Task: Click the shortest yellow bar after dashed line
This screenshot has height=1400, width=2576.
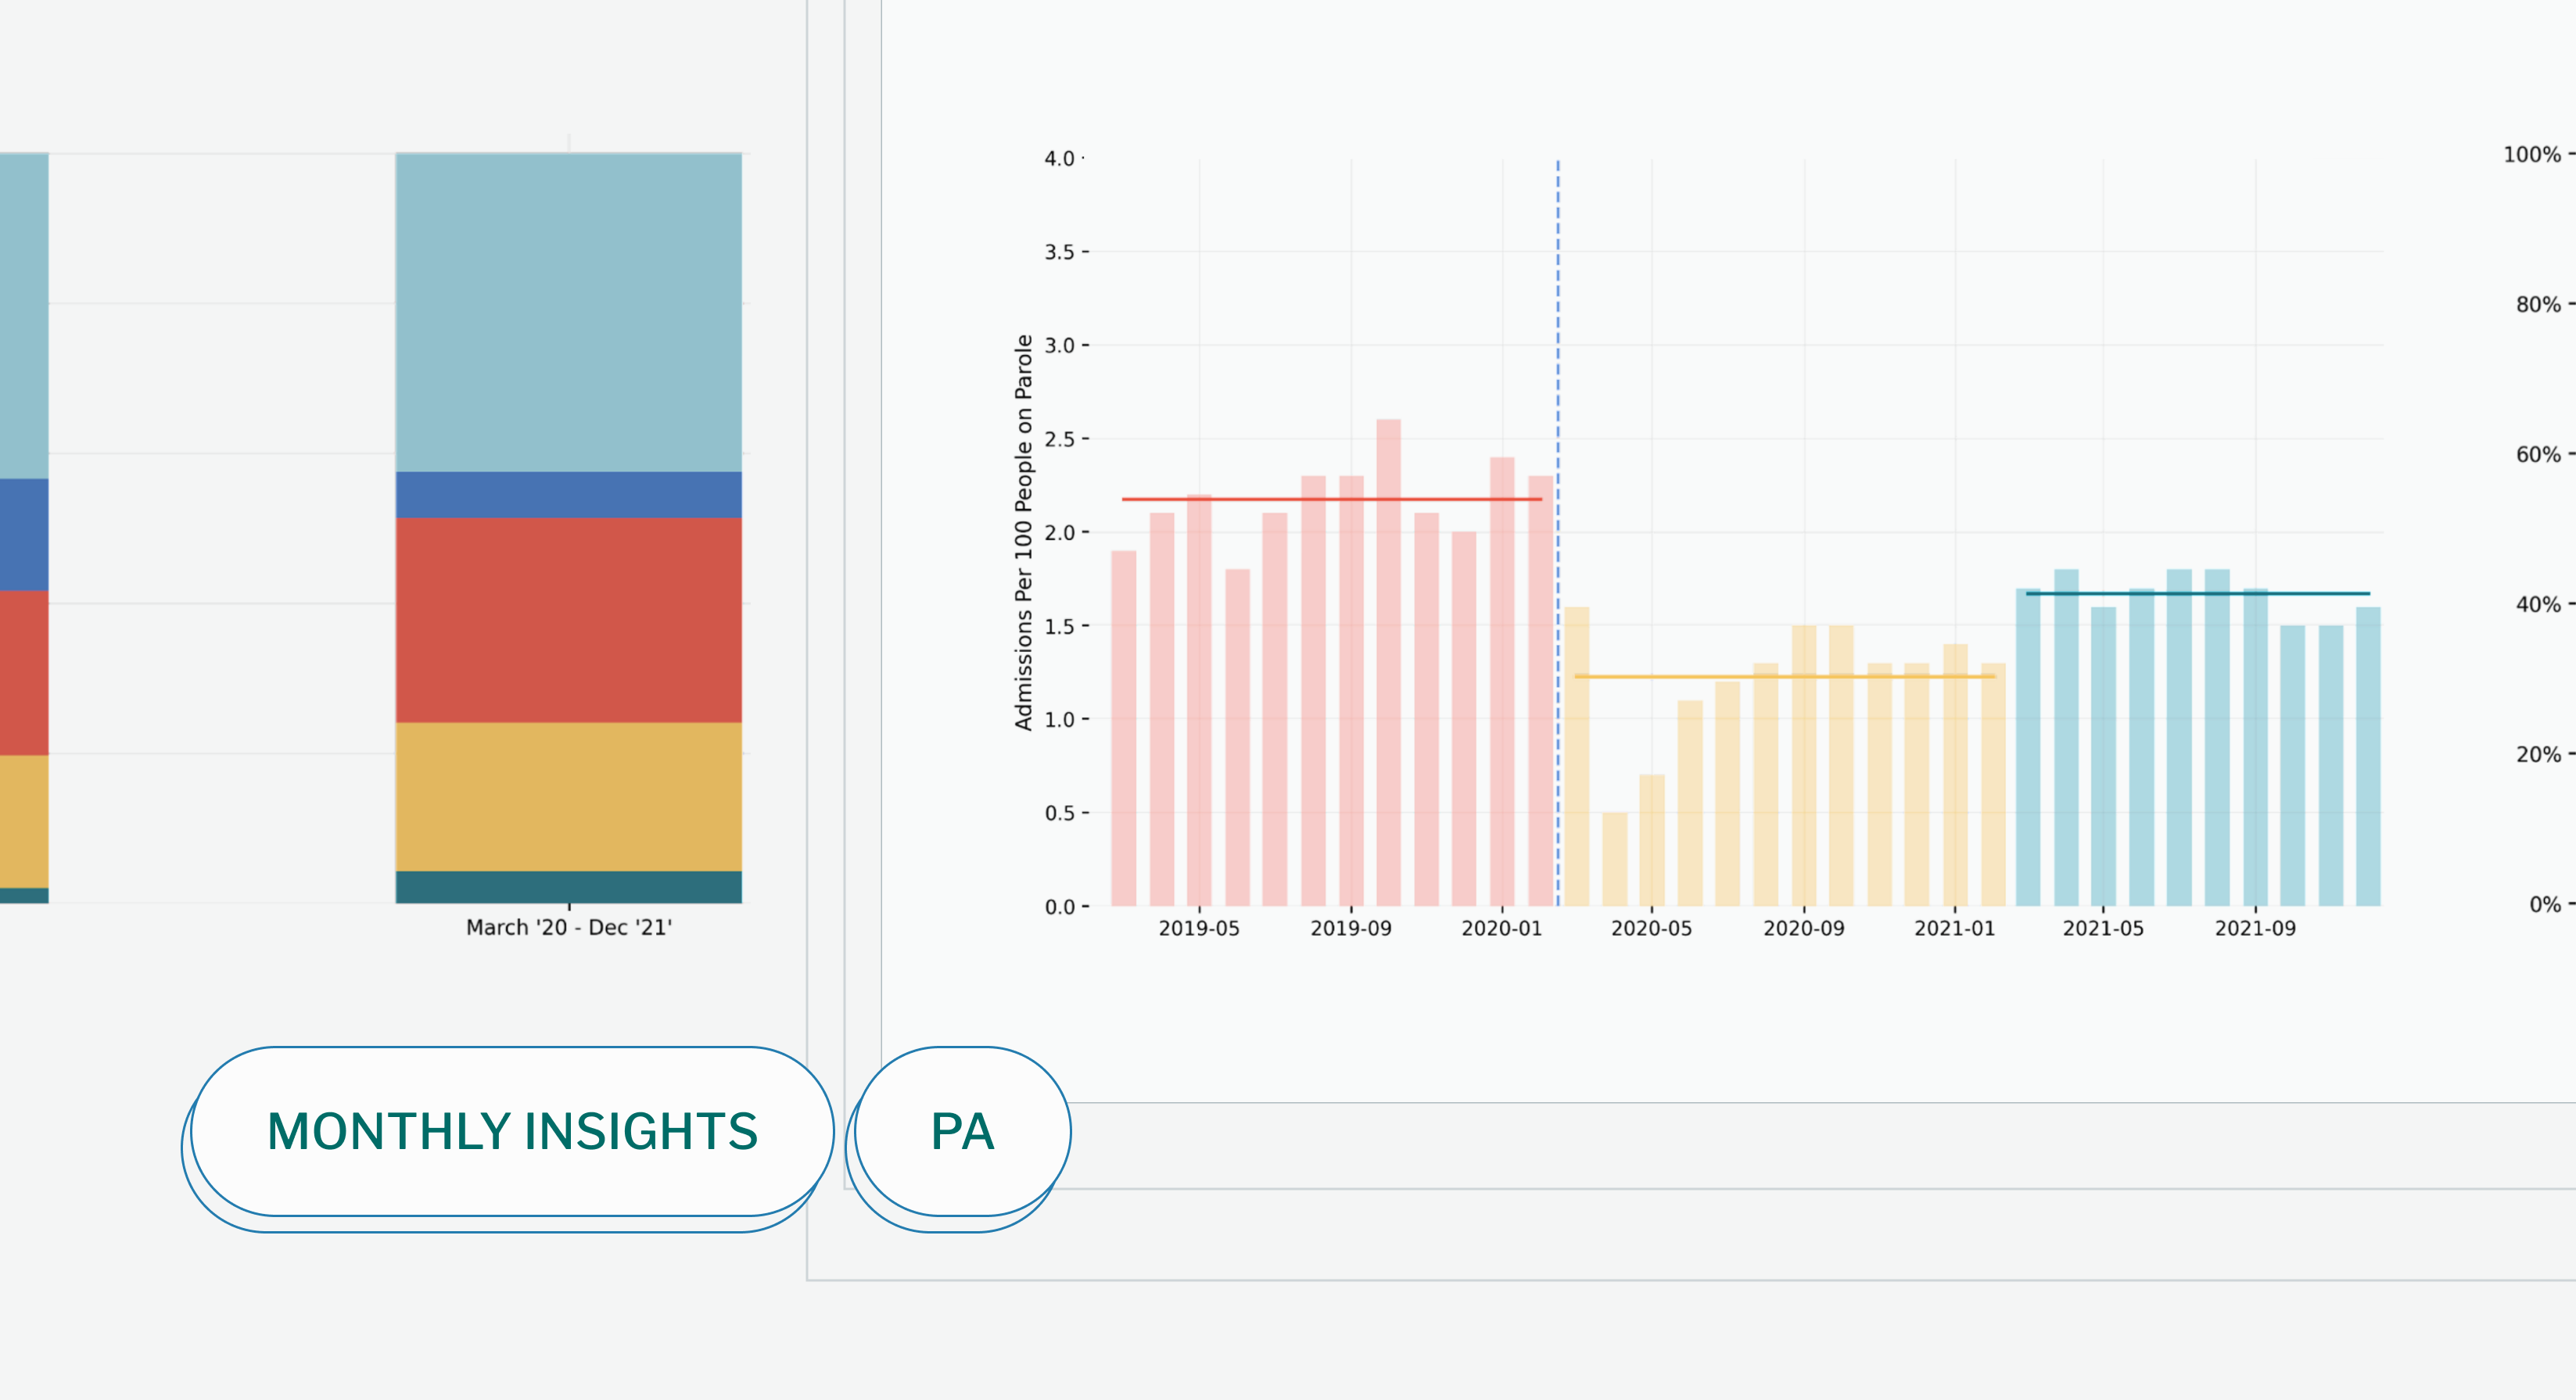Action: (x=1614, y=859)
